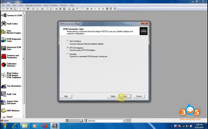Open the Fault Codes view
This screenshot has height=129, width=208.
click(9, 24)
